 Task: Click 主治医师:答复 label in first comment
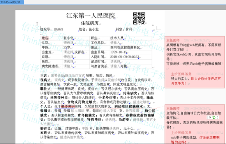181,74
